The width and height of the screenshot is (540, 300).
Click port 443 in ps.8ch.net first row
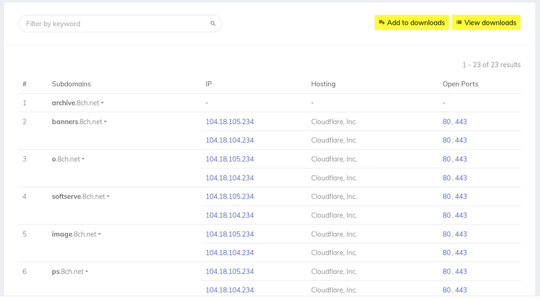point(461,271)
